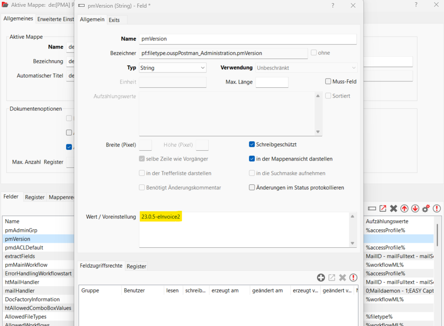This screenshot has width=444, height=326.
Task: Click the Aufzählungswerte scroll up arrow
Action: (318, 96)
